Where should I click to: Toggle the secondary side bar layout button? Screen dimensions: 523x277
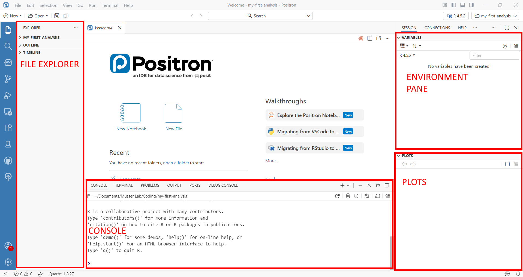click(x=471, y=5)
